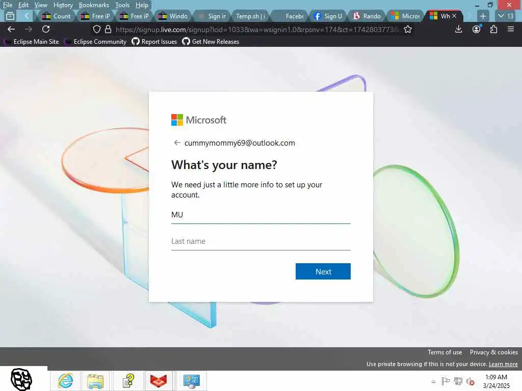Click the muted volume tray icon
The image size is (522, 391).
click(470, 381)
